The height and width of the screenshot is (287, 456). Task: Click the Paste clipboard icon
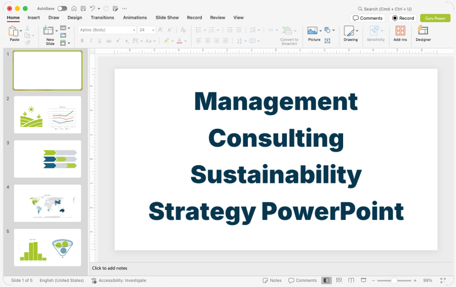13,31
